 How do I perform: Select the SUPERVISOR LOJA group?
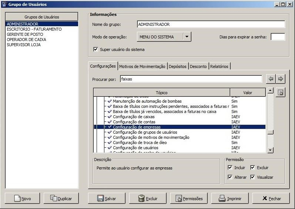(x=42, y=45)
